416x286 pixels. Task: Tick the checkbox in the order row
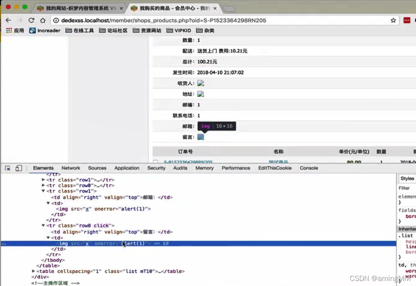tap(155, 162)
